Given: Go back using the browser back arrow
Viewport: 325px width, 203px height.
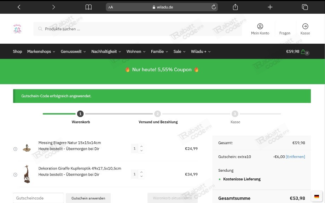Looking at the screenshot, I should [x=19, y=7].
